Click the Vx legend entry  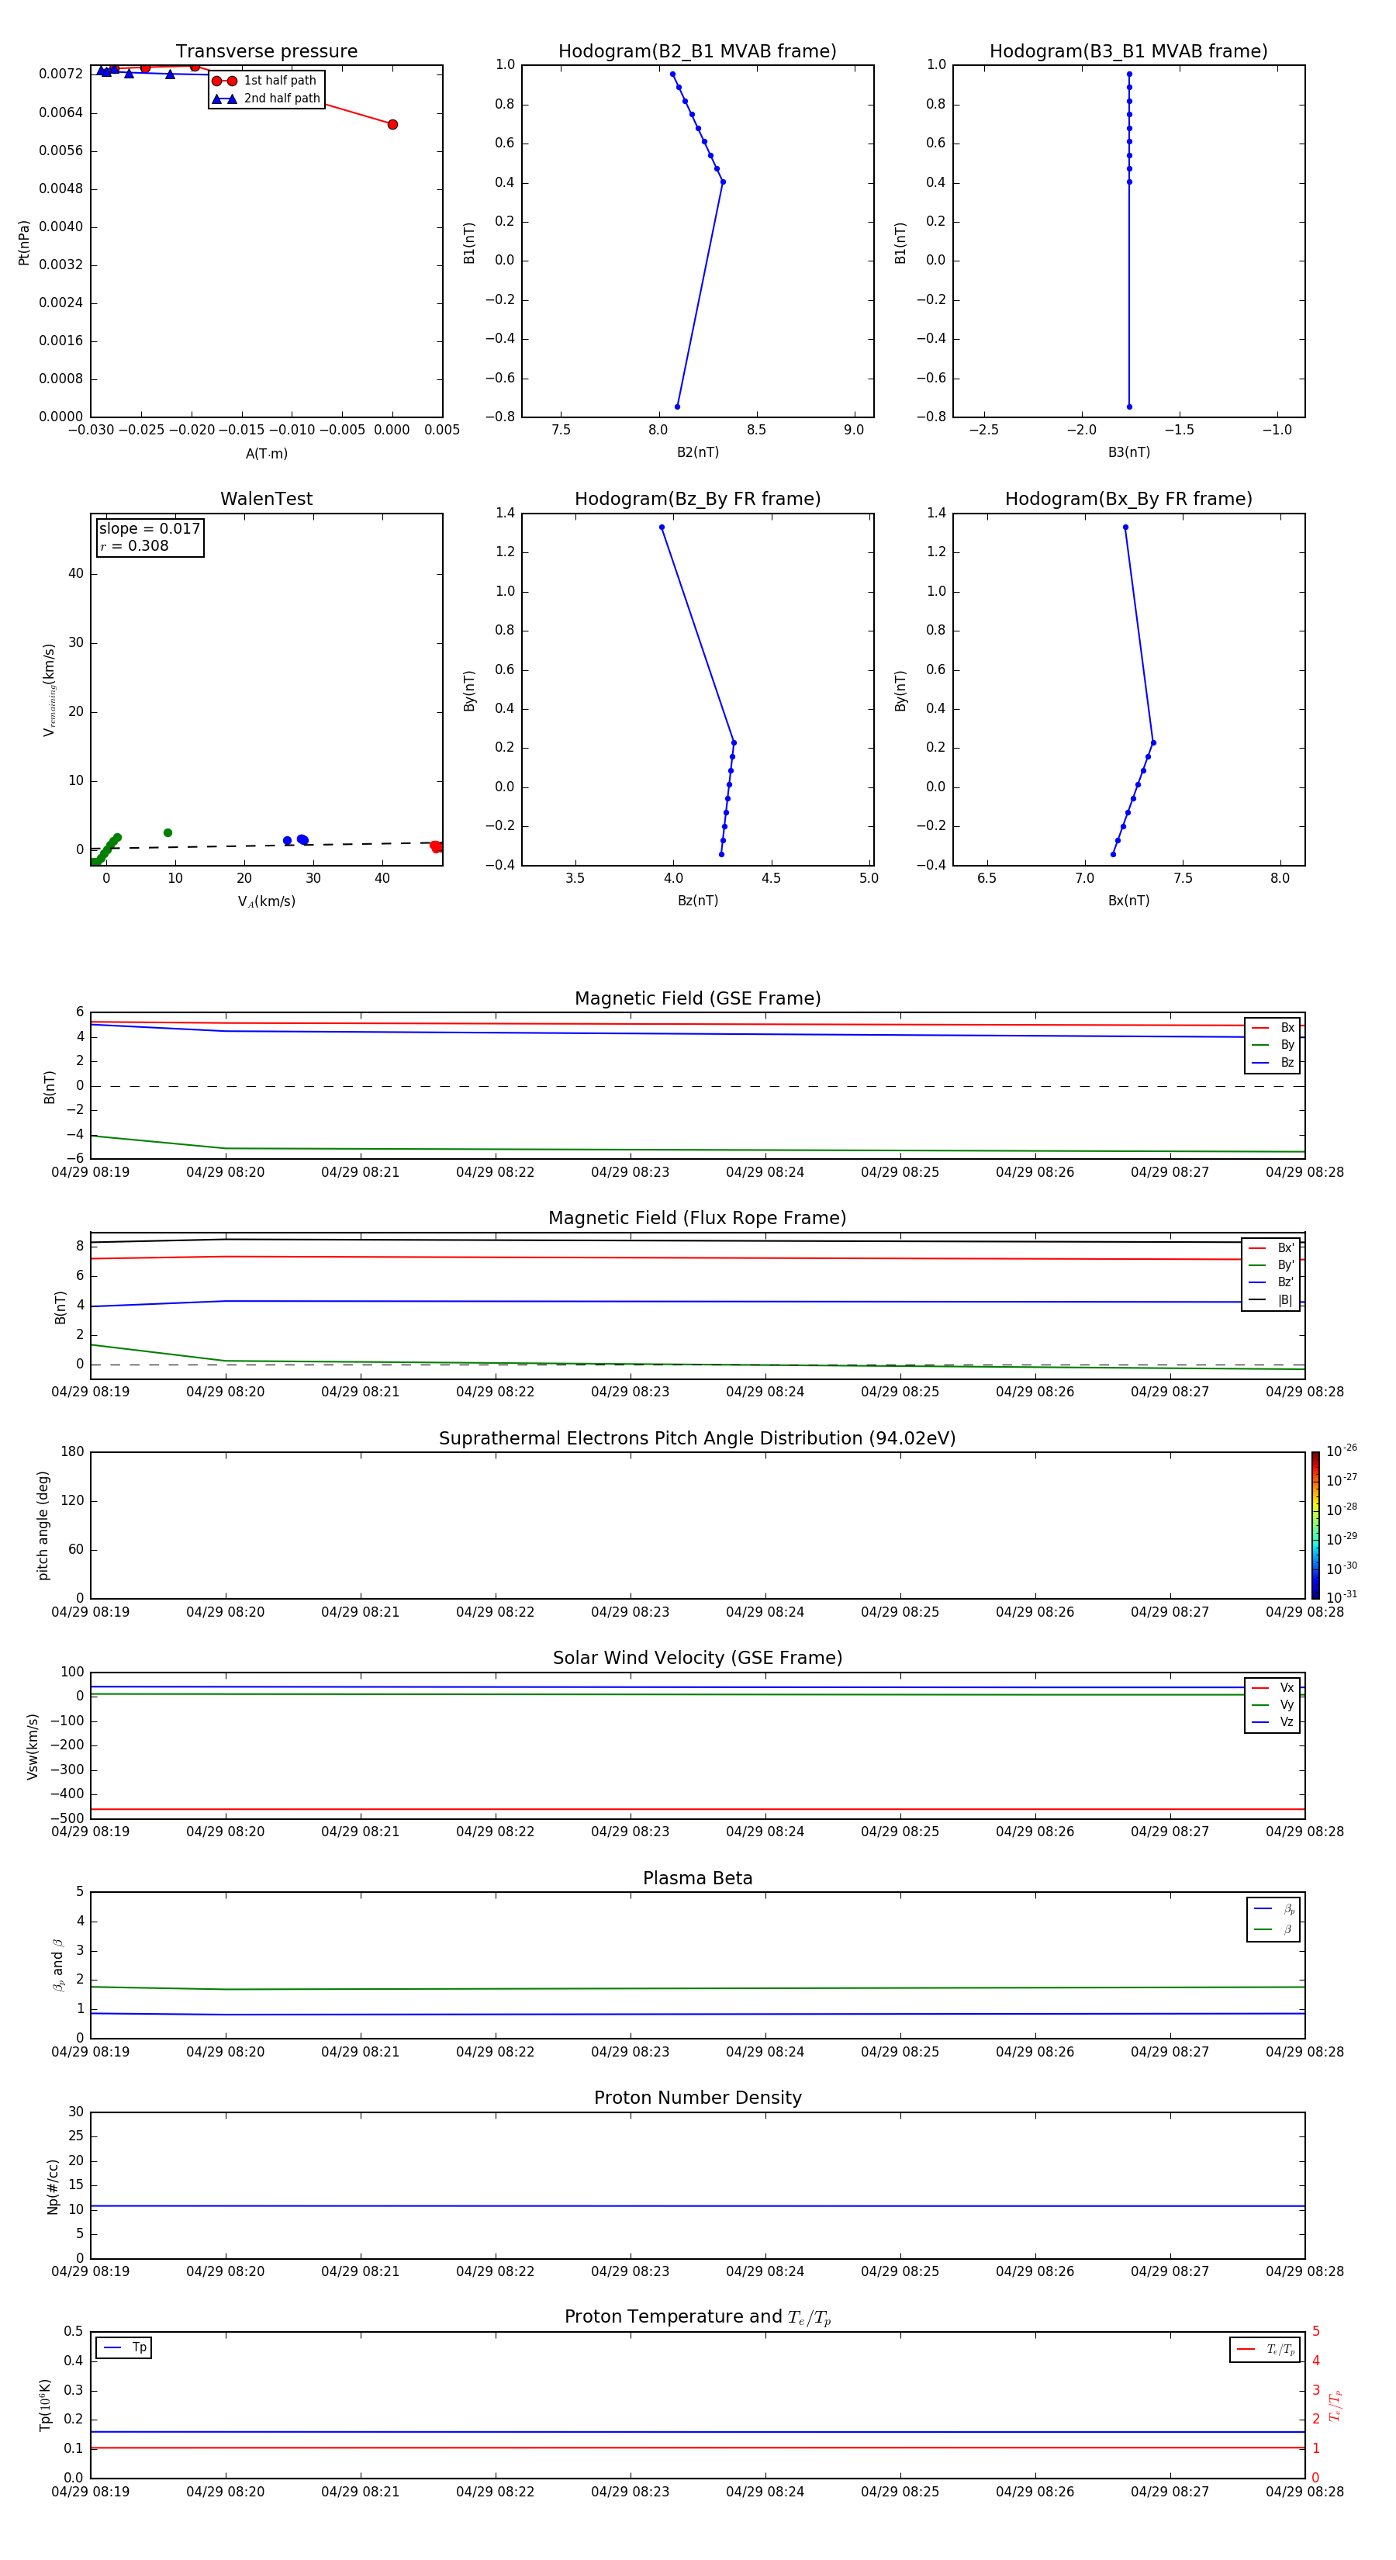[x=1273, y=1687]
